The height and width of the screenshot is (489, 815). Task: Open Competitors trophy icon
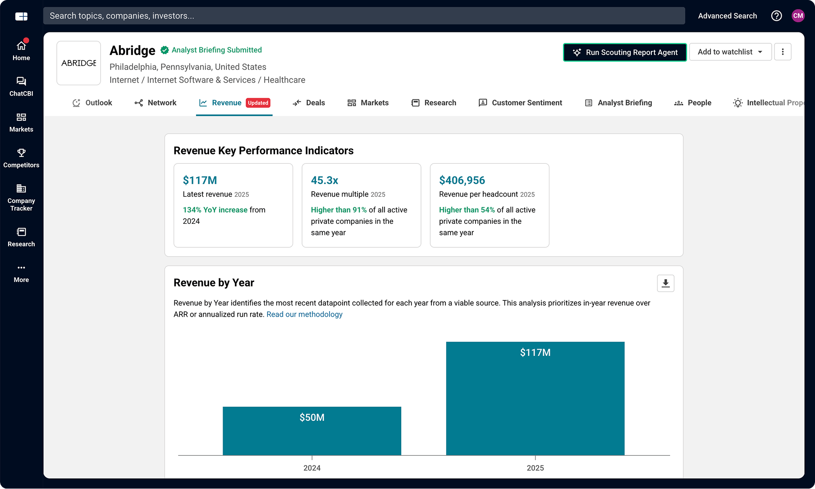[x=21, y=158]
